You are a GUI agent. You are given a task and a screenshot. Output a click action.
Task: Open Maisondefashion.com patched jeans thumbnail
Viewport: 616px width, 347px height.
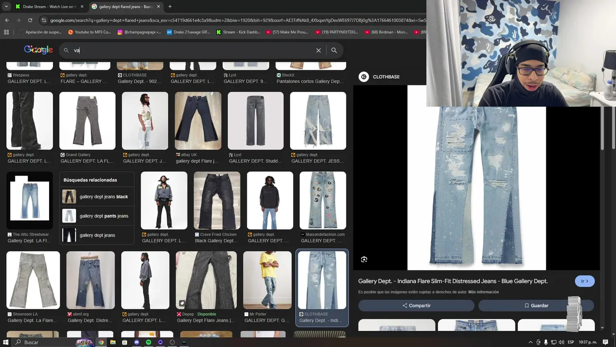tap(322, 200)
